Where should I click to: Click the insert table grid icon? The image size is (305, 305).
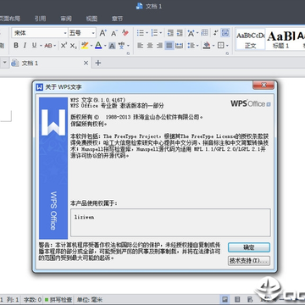tap(204, 32)
